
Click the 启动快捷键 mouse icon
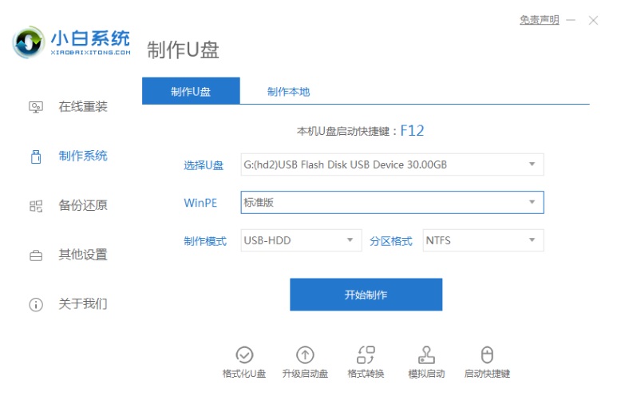pyautogui.click(x=487, y=354)
